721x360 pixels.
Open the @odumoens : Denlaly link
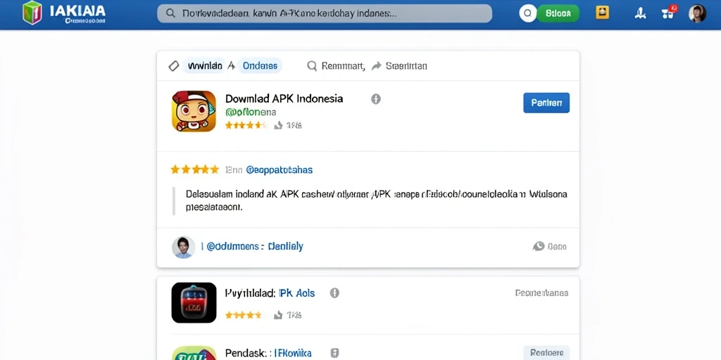pos(254,247)
